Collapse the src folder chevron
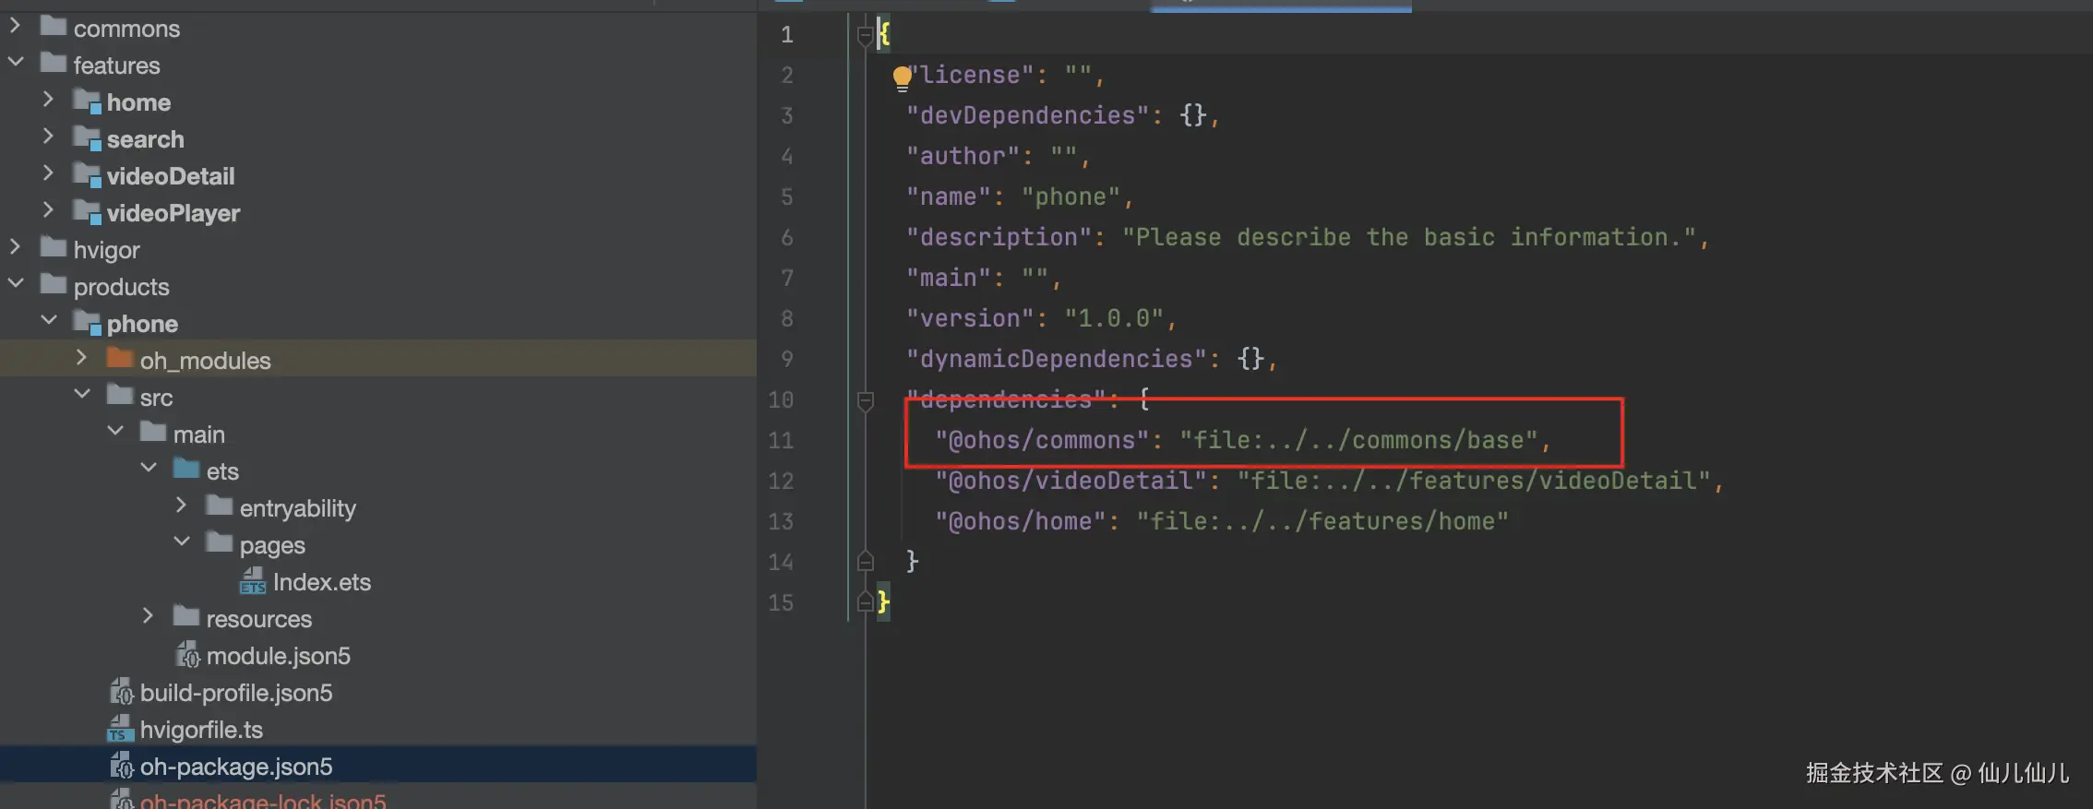The height and width of the screenshot is (809, 2093). click(81, 396)
